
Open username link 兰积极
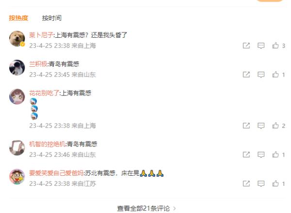coord(38,64)
